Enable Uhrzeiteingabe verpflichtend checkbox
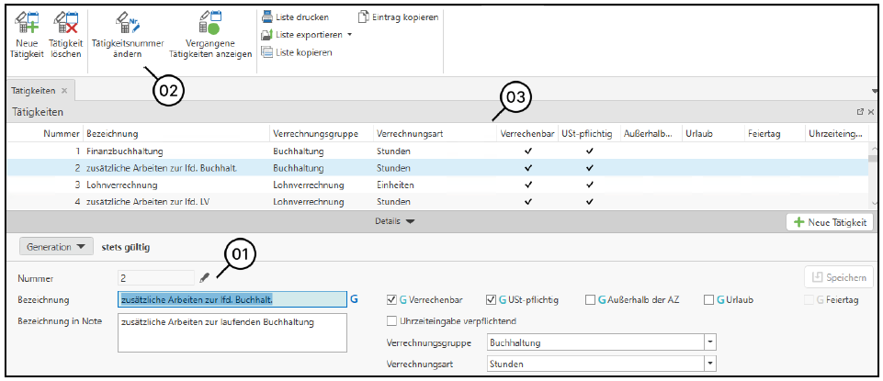The image size is (883, 381). tap(392, 320)
